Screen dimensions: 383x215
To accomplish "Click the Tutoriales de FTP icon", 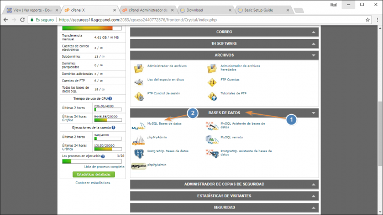I will pos(212,96).
